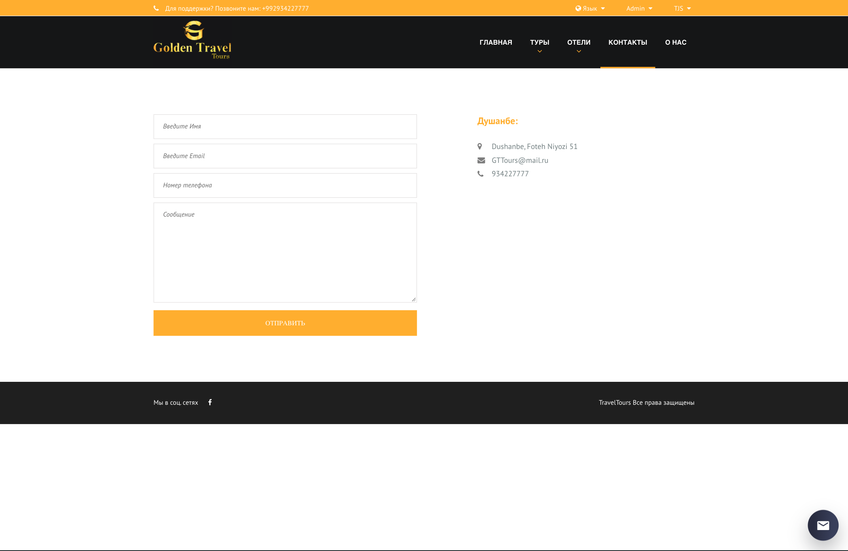Image resolution: width=848 pixels, height=551 pixels.
Task: Click the TravelTours Все права защищены text
Action: pyautogui.click(x=647, y=402)
